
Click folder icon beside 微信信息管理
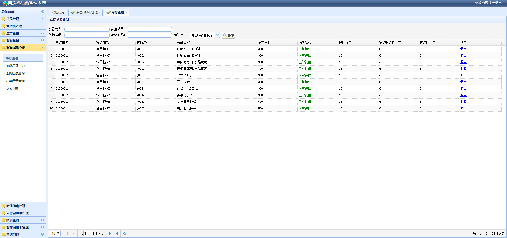point(4,206)
